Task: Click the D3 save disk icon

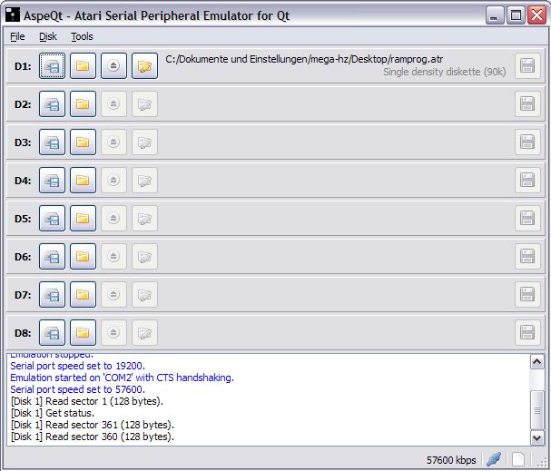Action: [x=527, y=142]
